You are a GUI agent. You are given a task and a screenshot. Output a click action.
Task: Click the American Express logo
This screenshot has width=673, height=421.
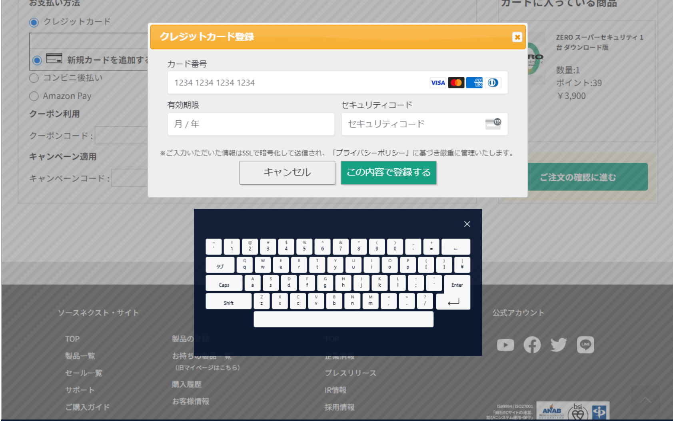click(475, 83)
